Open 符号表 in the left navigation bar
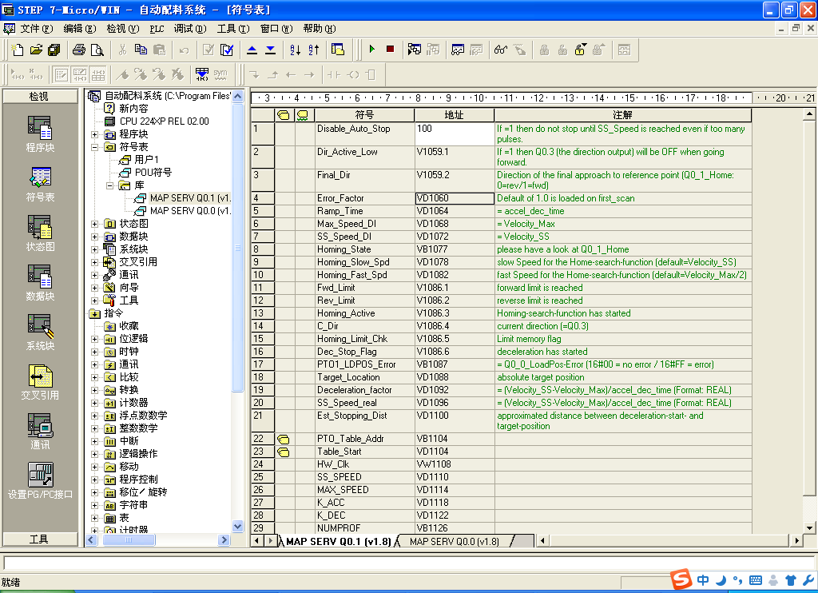 (x=40, y=184)
